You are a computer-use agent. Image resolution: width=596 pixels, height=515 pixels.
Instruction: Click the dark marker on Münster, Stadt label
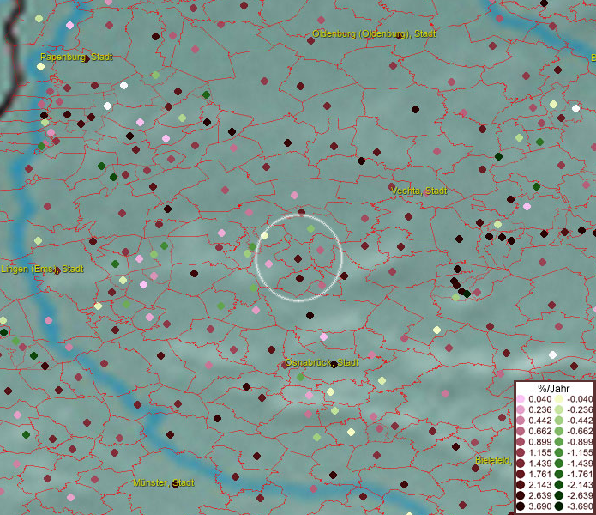click(x=176, y=484)
